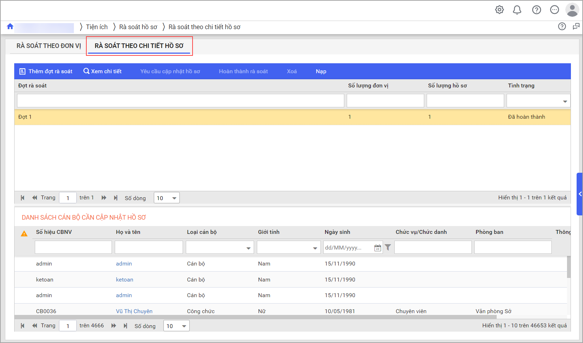Viewport: 583px width, 343px height.
Task: Open the Giới tính filter dropdown
Action: pyautogui.click(x=315, y=248)
